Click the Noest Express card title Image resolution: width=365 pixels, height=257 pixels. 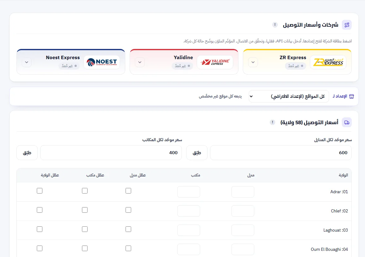[63, 58]
